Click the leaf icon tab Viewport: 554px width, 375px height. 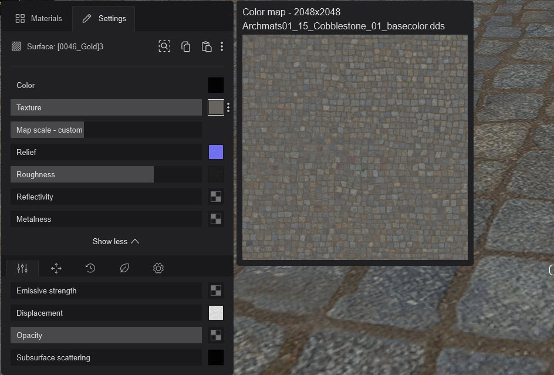point(124,268)
